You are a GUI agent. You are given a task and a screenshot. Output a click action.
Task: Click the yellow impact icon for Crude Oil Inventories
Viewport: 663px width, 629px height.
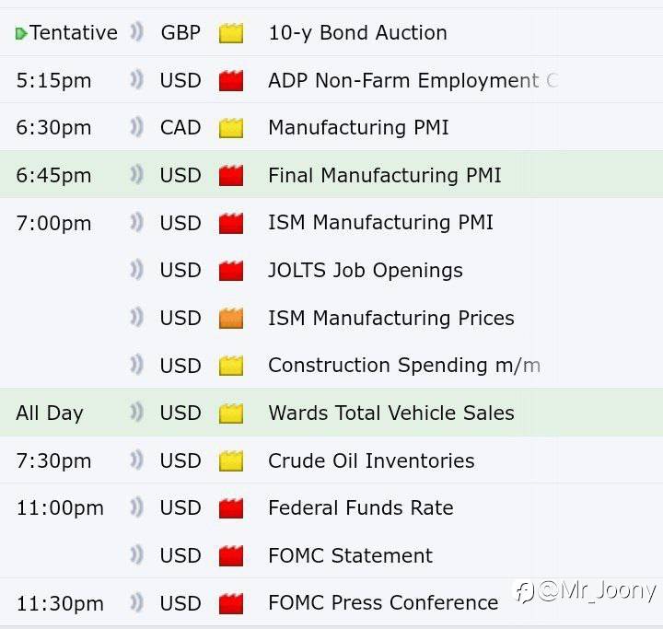[x=231, y=461]
